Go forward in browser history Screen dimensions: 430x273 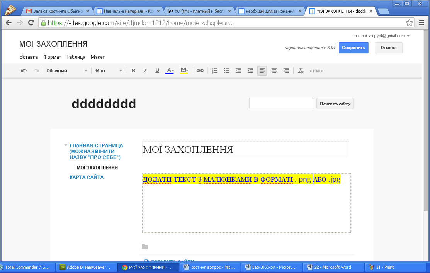pos(20,23)
